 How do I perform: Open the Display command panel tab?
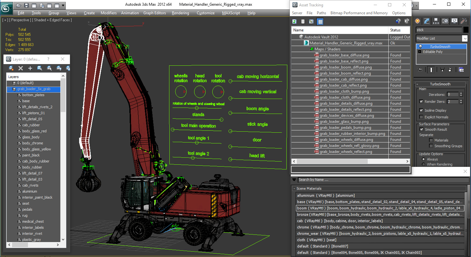point(454,21)
